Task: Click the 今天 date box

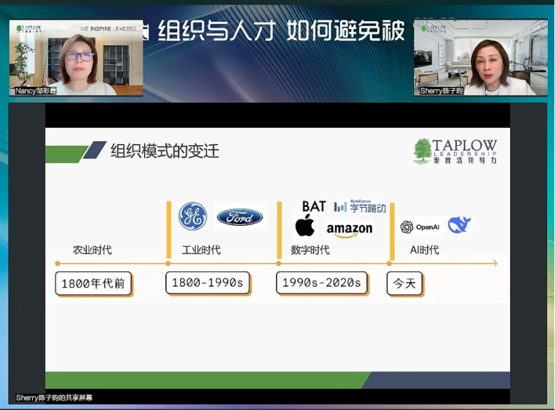Action: coord(404,283)
